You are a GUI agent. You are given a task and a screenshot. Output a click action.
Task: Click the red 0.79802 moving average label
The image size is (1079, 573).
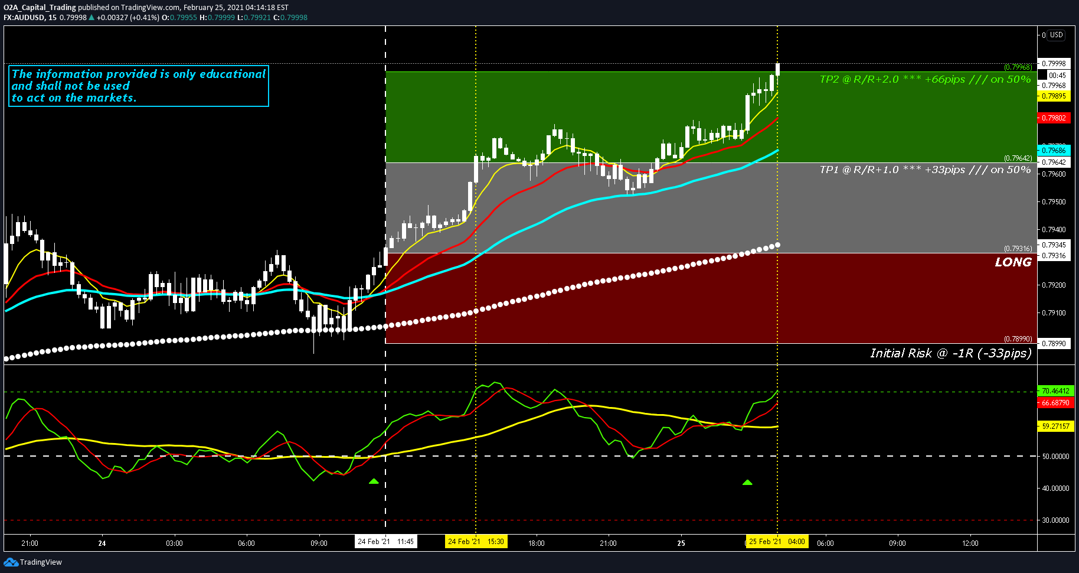tap(1054, 118)
